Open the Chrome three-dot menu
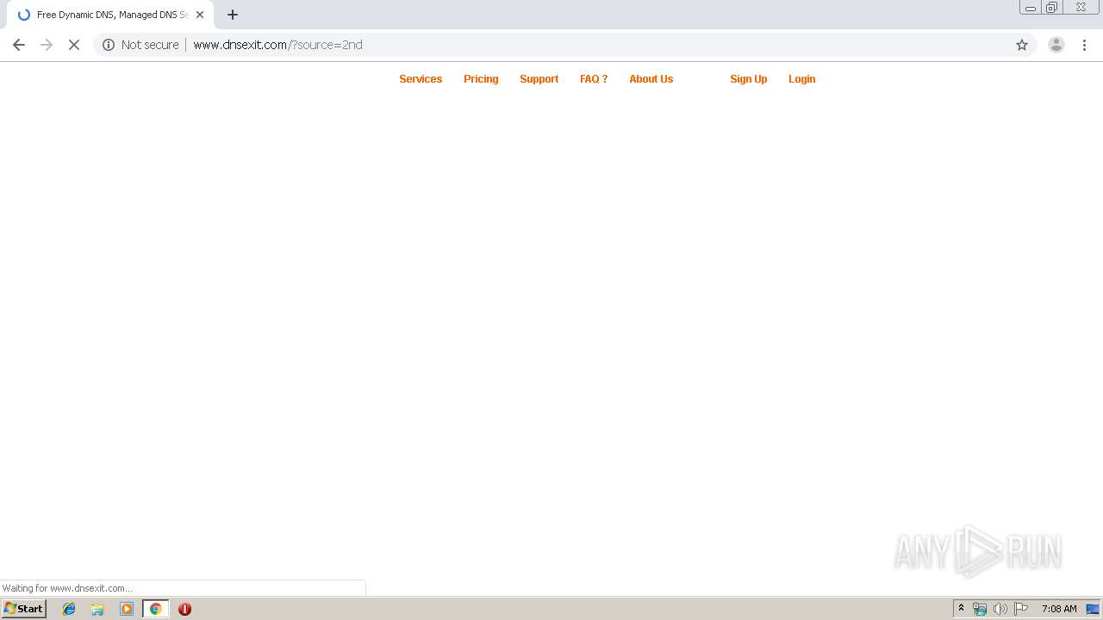The image size is (1103, 620). coord(1085,45)
